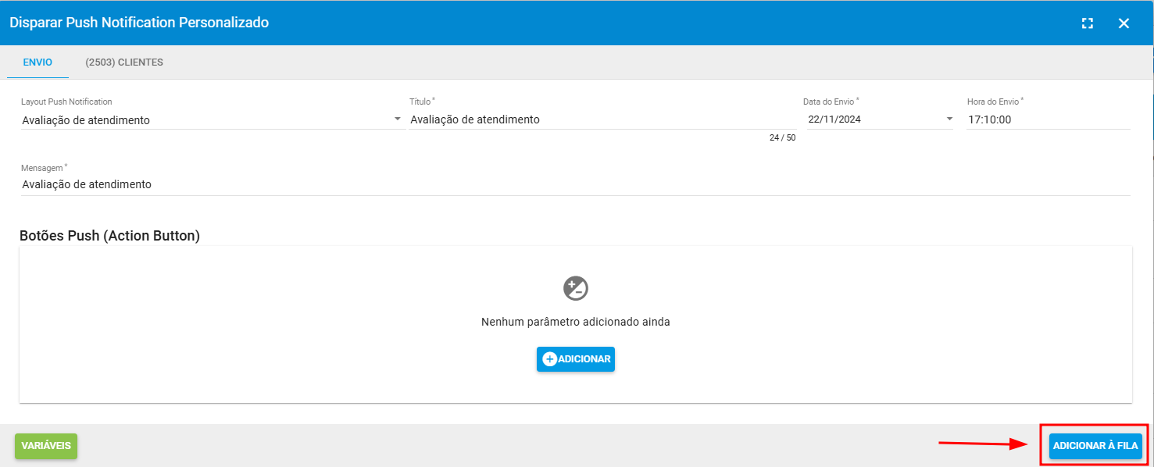1154x467 pixels.
Task: Click the ADICIONAR button
Action: tap(576, 359)
